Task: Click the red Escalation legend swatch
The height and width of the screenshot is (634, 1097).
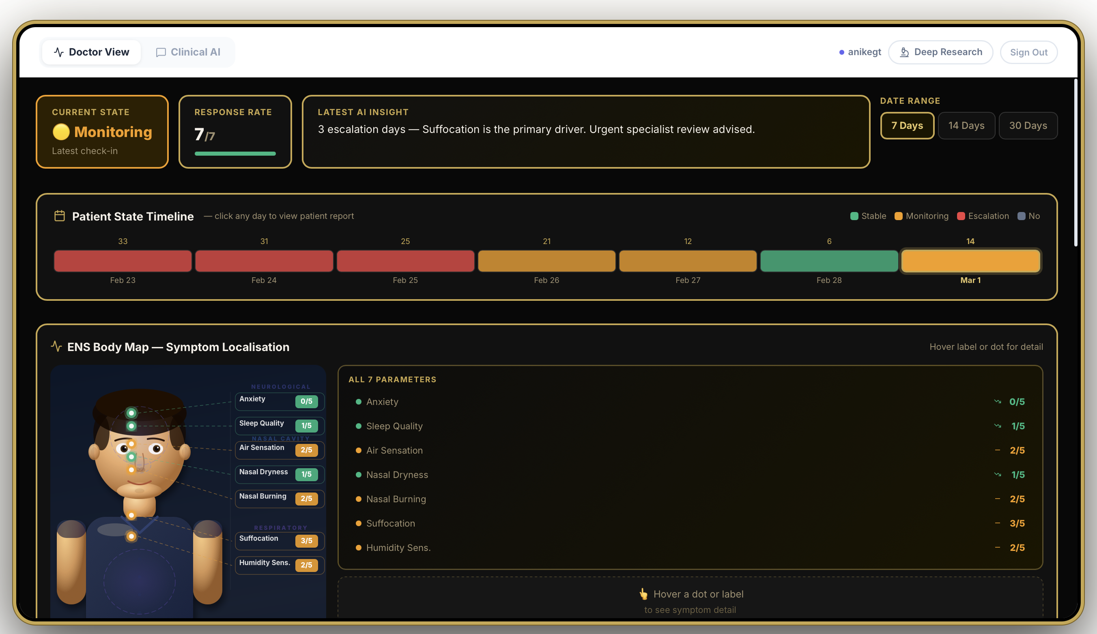Action: (961, 216)
